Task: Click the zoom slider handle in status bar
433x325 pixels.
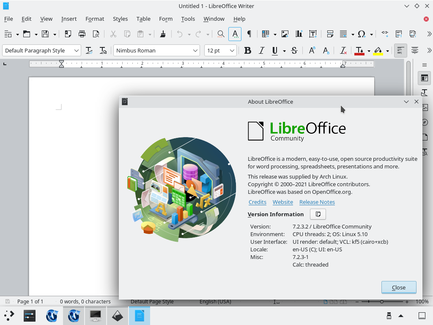Action: point(382,302)
